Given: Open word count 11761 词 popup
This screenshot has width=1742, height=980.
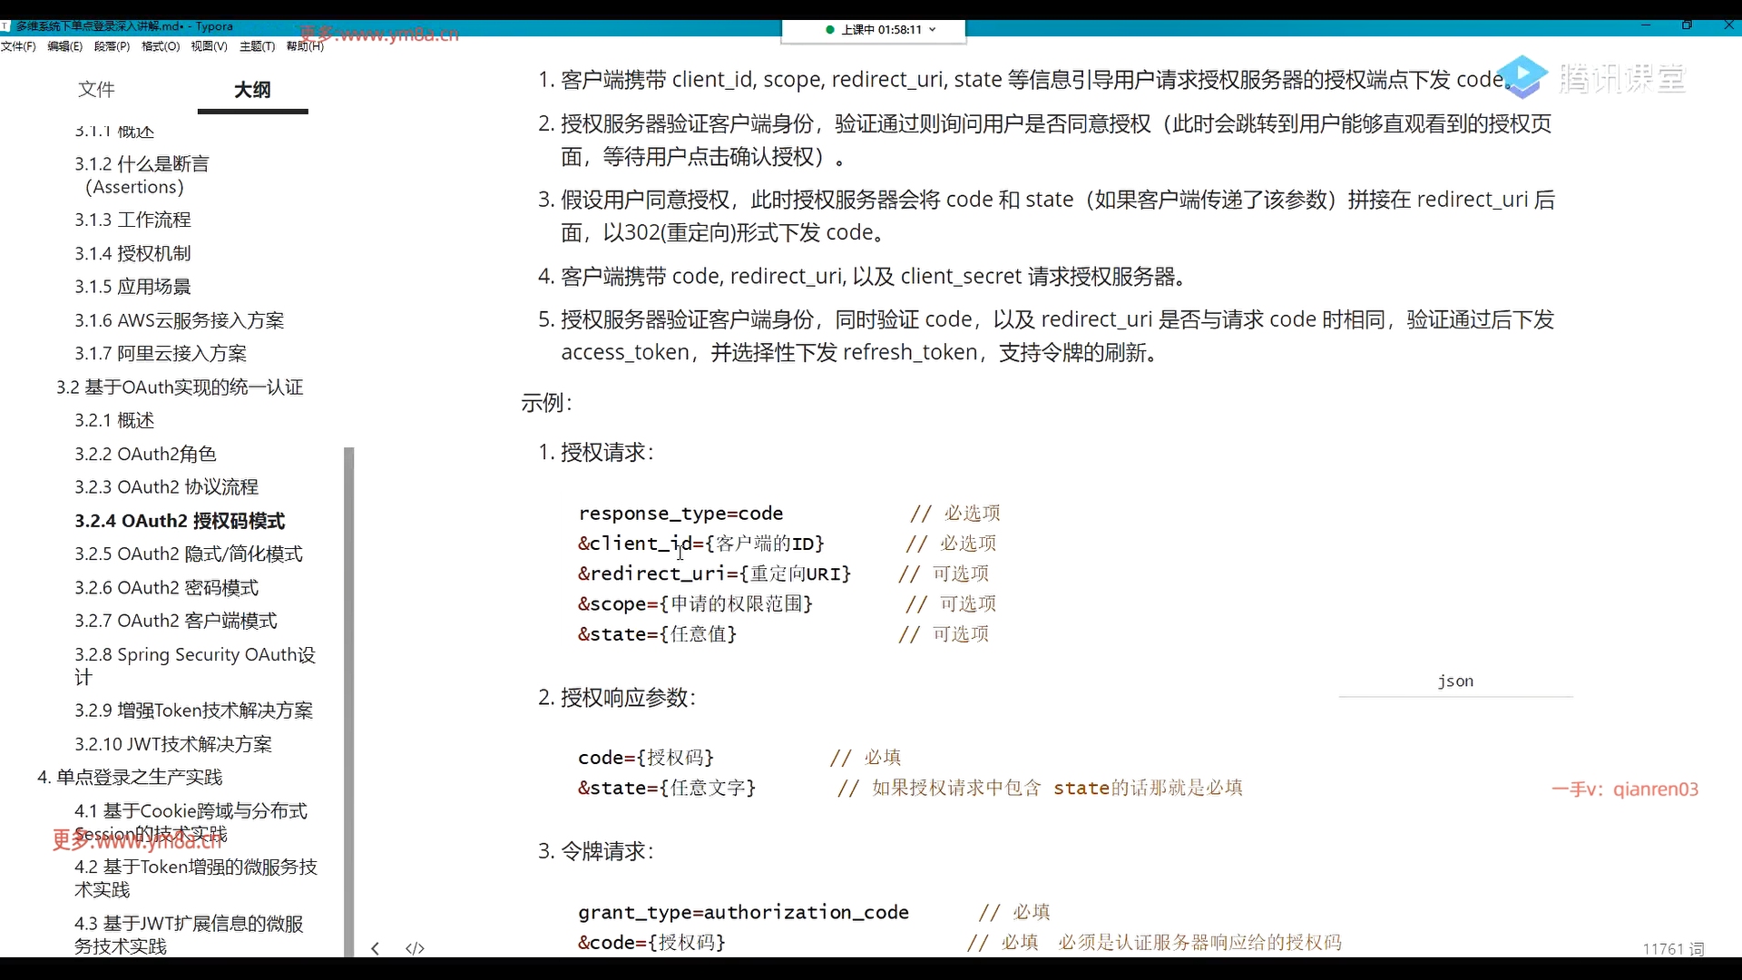Looking at the screenshot, I should click(1672, 948).
